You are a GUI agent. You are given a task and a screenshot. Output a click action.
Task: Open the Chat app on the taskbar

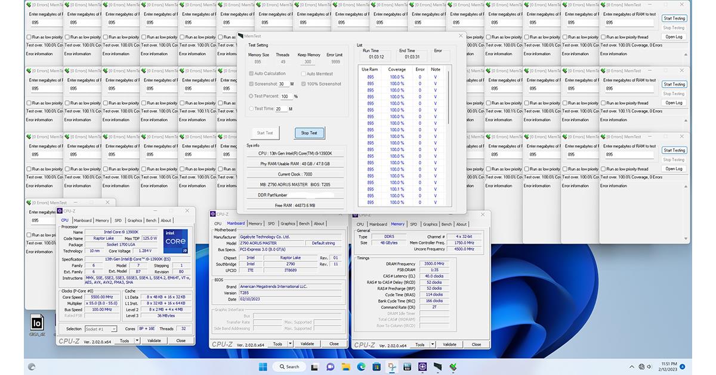[330, 367]
